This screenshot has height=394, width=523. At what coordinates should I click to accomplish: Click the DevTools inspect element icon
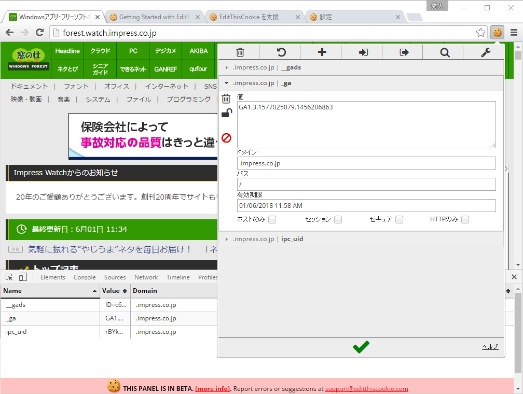click(x=9, y=277)
